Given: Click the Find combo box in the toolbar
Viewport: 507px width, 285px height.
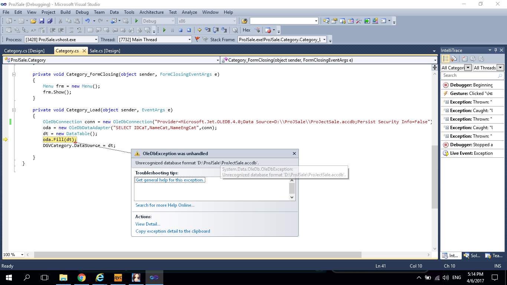Looking at the screenshot, I should 284,21.
